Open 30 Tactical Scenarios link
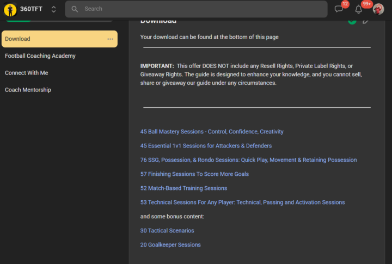 167,231
